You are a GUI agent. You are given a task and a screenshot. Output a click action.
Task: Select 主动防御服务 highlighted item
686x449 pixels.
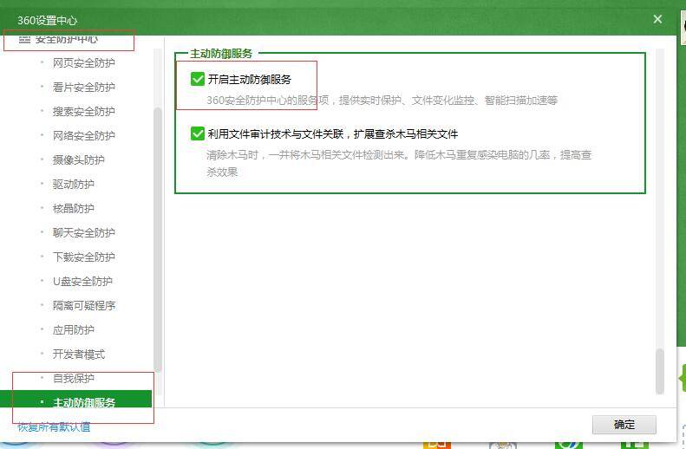(75, 400)
